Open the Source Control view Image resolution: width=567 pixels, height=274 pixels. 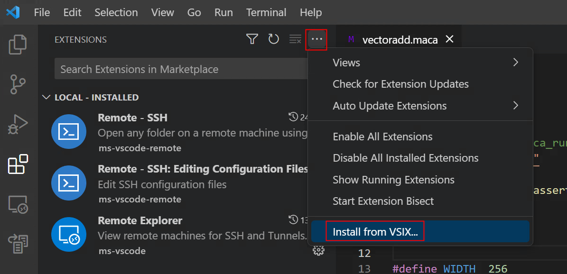(x=18, y=85)
